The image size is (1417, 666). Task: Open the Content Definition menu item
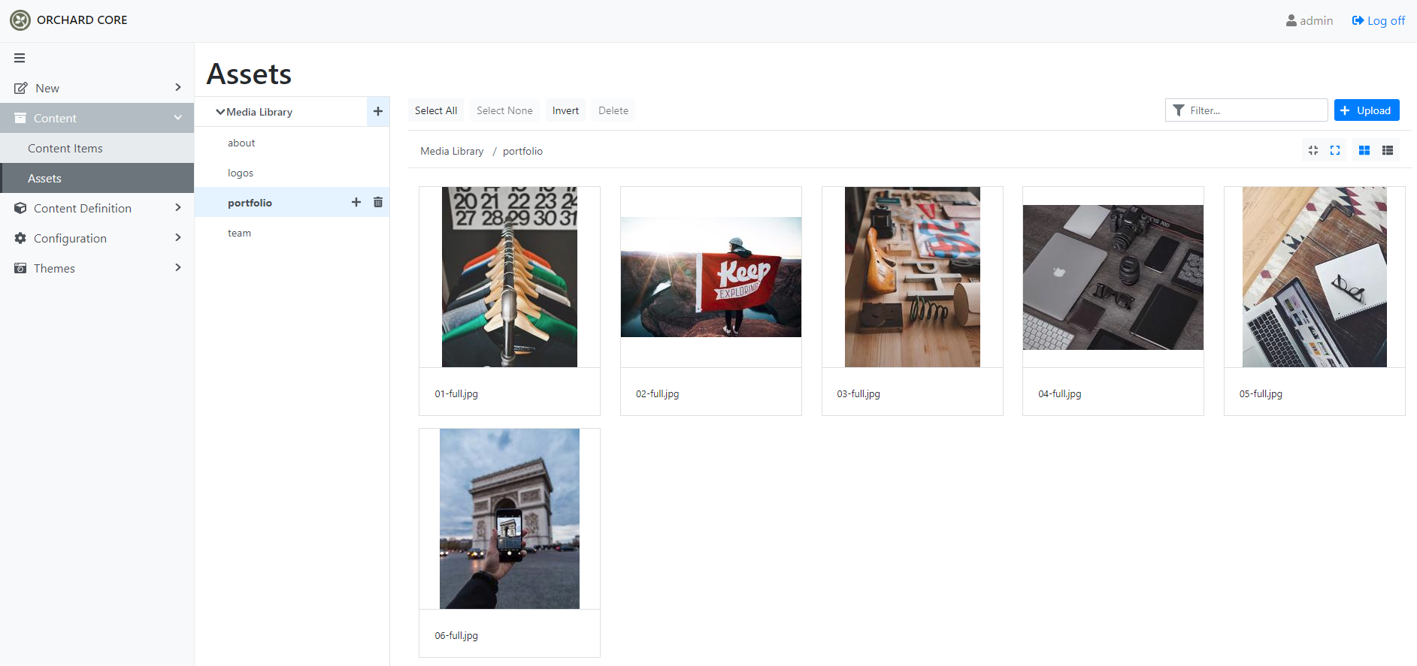pyautogui.click(x=97, y=208)
